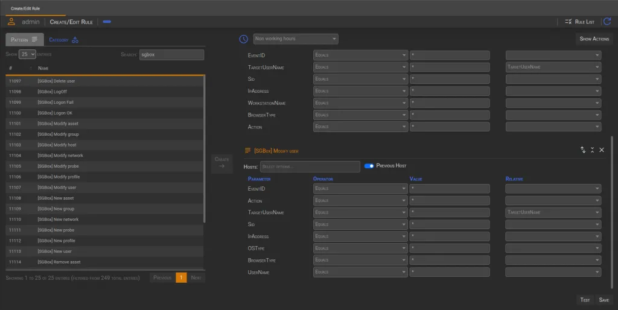Click the swap order arrows icon on Modify user
This screenshot has width=618, height=310.
click(x=583, y=150)
